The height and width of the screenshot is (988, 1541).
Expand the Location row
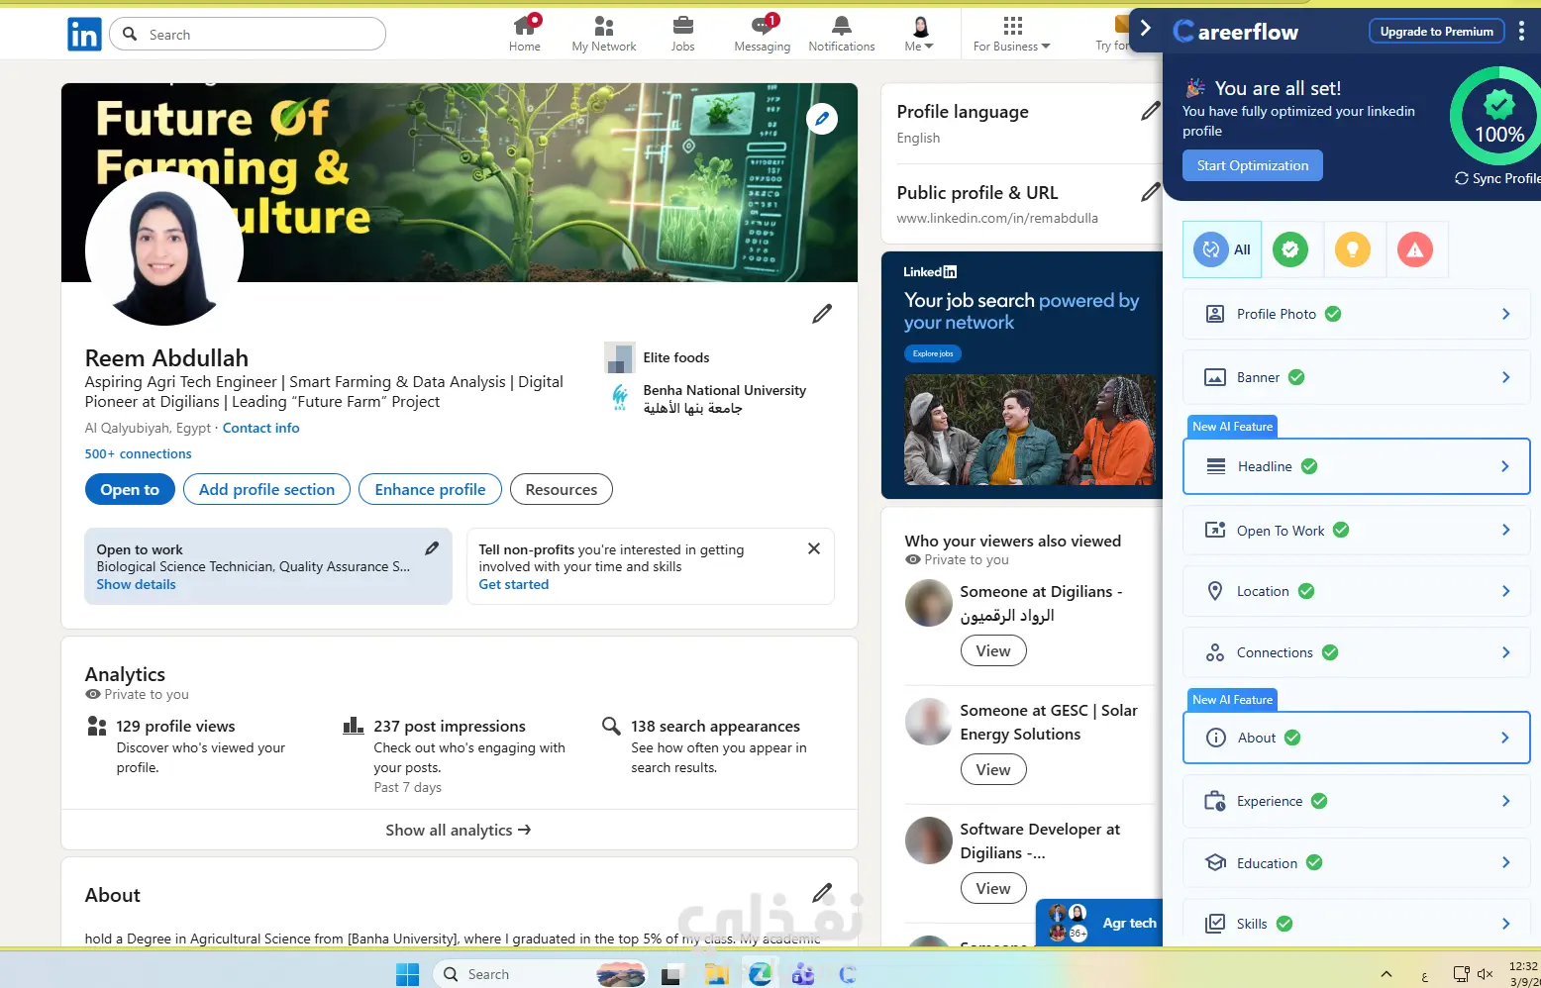point(1357,591)
